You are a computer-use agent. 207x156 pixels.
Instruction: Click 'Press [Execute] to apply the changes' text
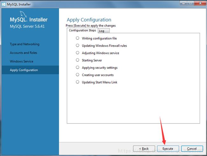(x=91, y=26)
